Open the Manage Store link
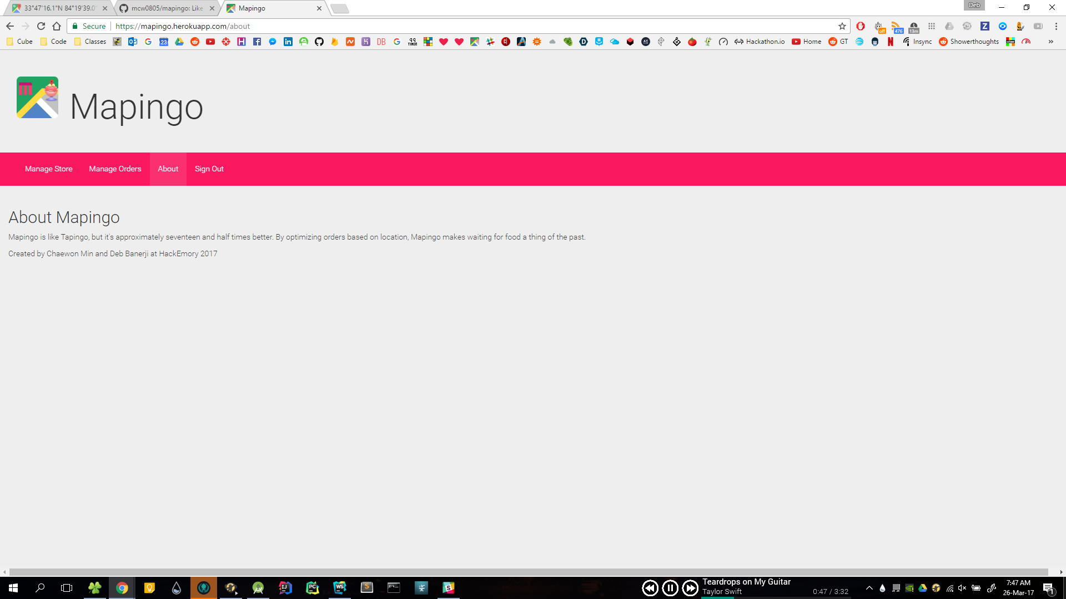This screenshot has width=1066, height=599. tap(48, 169)
